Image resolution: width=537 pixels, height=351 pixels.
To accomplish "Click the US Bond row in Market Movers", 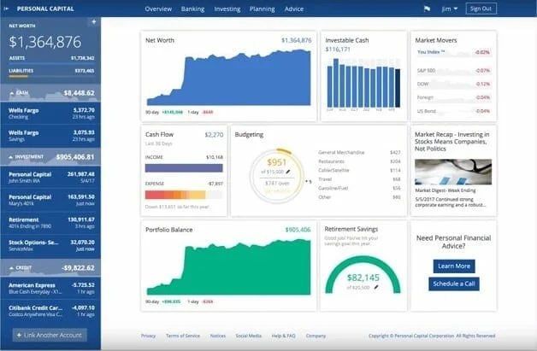I will pyautogui.click(x=453, y=111).
